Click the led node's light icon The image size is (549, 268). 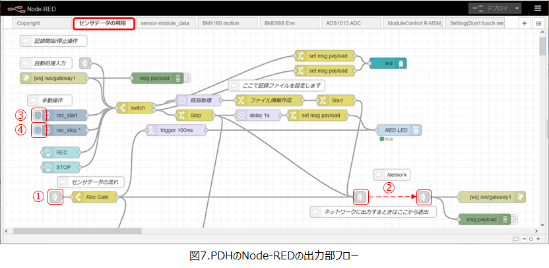(x=400, y=63)
